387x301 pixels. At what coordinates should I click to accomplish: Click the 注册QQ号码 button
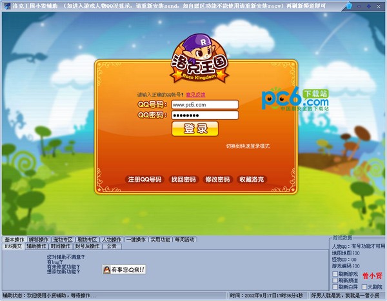point(144,179)
